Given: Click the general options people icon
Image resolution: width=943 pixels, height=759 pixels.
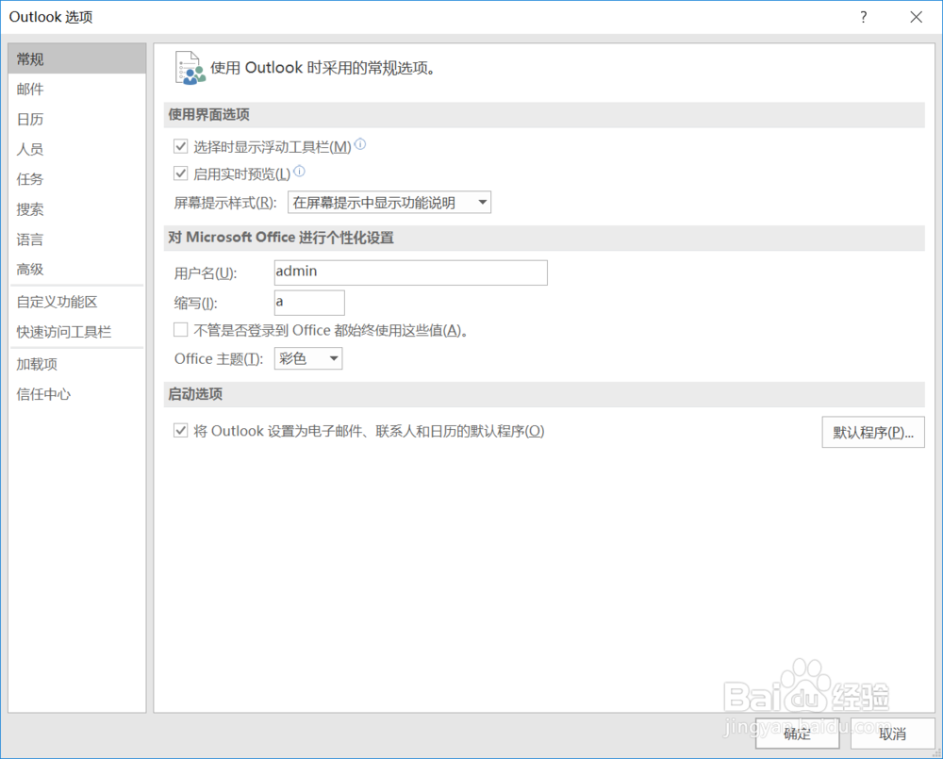Looking at the screenshot, I should click(x=190, y=68).
